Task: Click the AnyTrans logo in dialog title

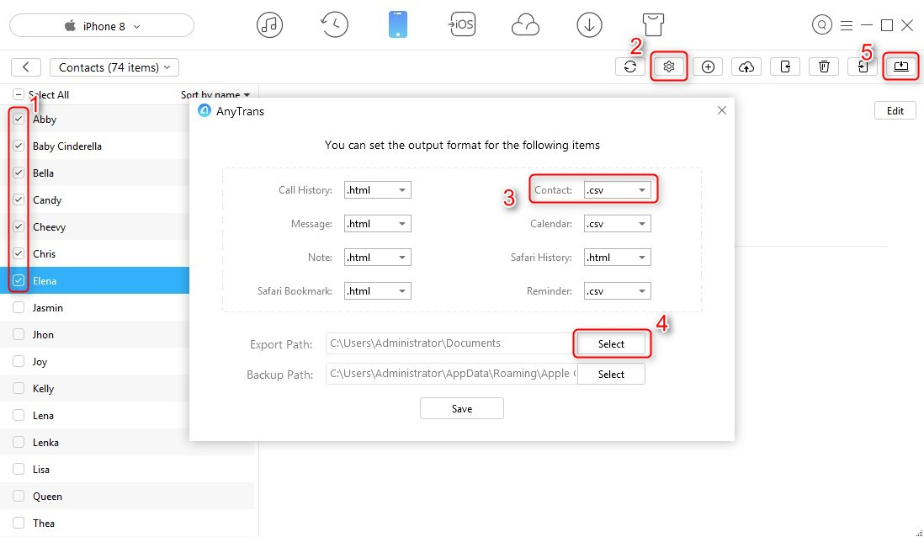Action: [204, 111]
